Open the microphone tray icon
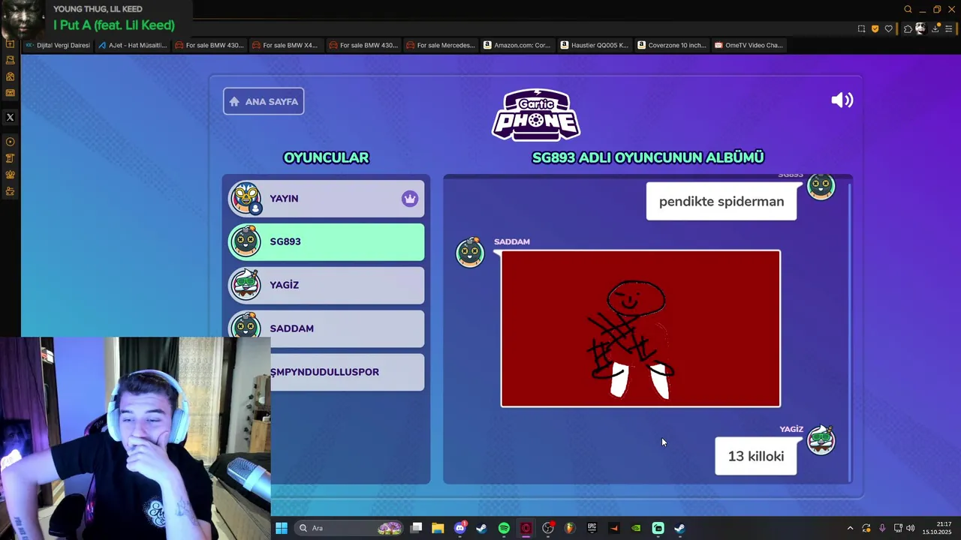This screenshot has width=961, height=540. [x=882, y=528]
